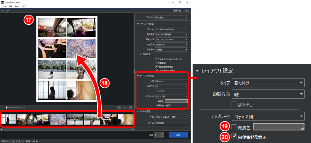Click the blue 印刷 button
The width and height of the screenshot is (311, 143).
click(178, 135)
